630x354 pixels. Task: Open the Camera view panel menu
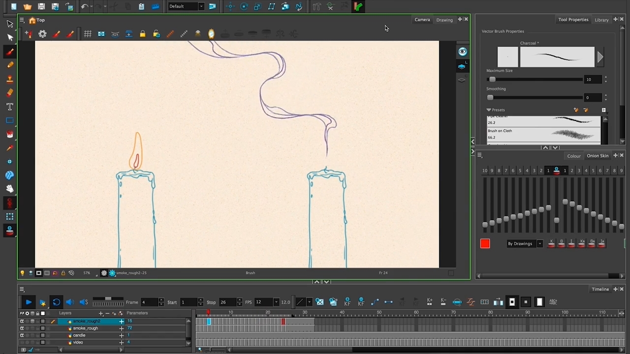pyautogui.click(x=22, y=20)
